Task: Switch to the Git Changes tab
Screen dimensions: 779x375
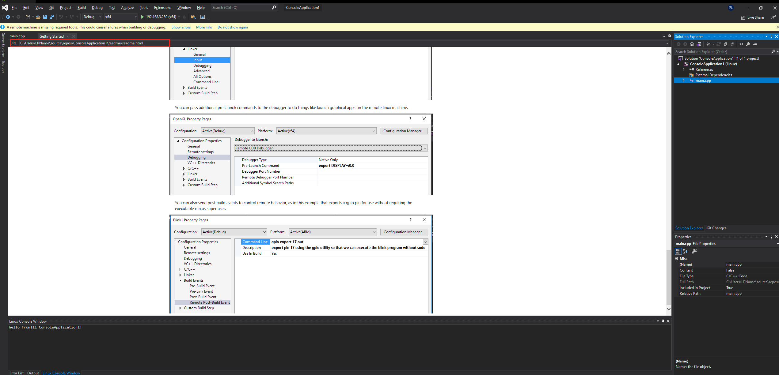Action: pos(716,228)
